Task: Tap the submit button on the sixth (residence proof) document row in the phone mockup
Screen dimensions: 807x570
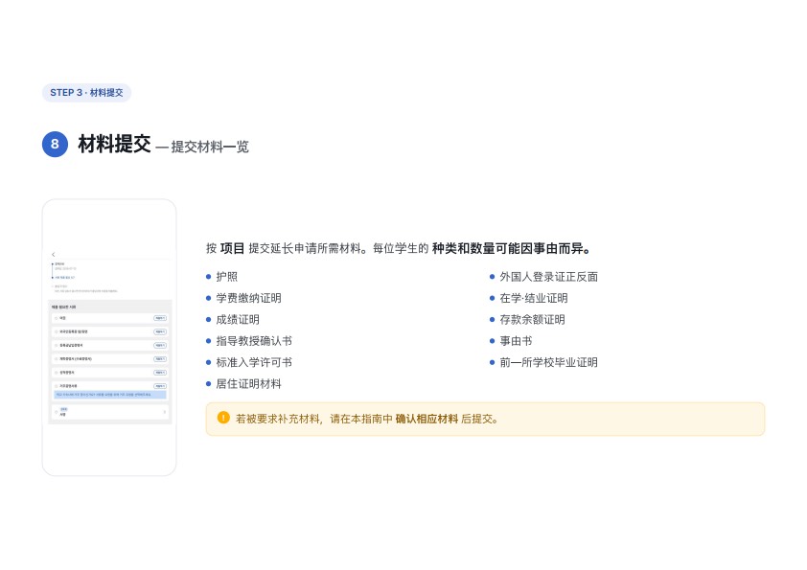Action: point(160,386)
